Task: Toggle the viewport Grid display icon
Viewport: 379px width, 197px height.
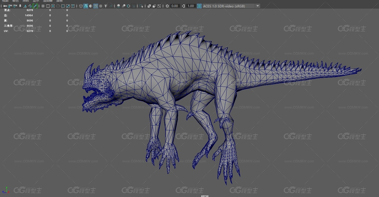Action: tap(43, 6)
